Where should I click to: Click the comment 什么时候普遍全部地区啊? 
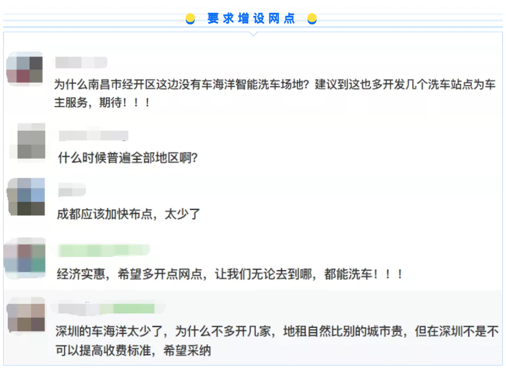click(128, 158)
